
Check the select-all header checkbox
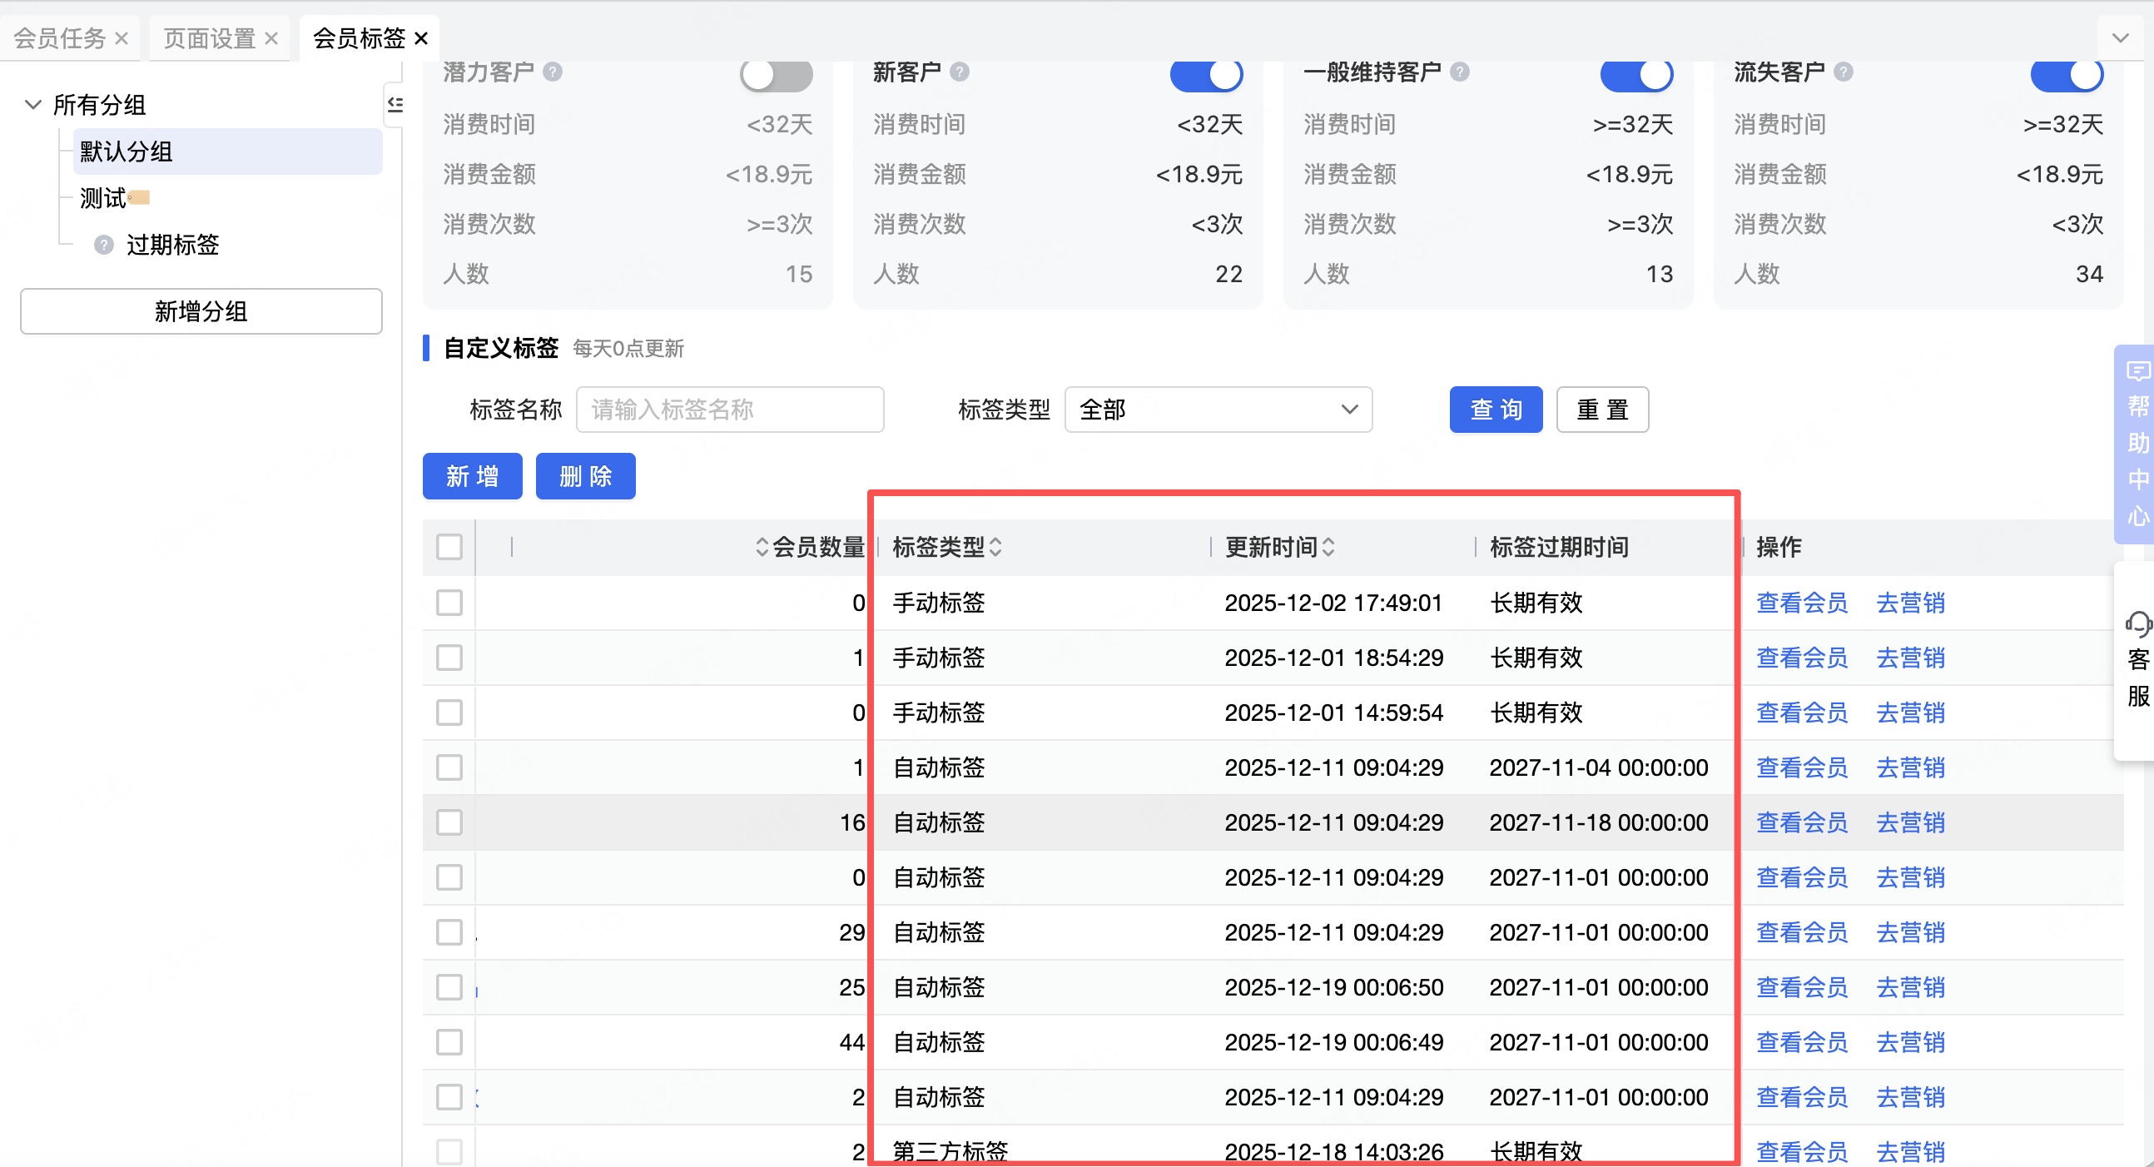[x=449, y=547]
